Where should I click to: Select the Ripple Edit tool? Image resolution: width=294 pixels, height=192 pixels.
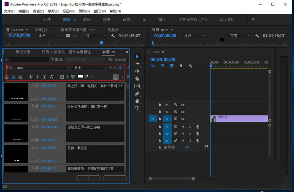point(137,70)
